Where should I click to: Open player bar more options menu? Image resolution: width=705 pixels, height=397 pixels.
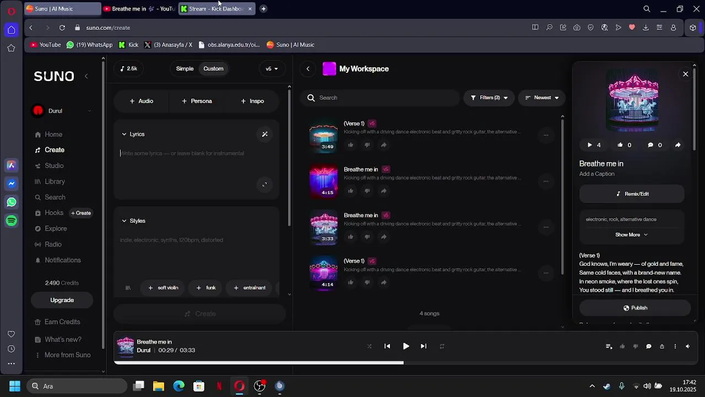(675, 346)
